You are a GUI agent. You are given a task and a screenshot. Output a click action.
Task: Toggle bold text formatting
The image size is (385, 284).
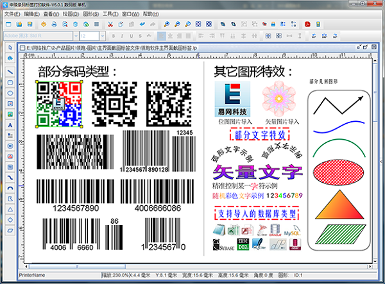coord(112,36)
